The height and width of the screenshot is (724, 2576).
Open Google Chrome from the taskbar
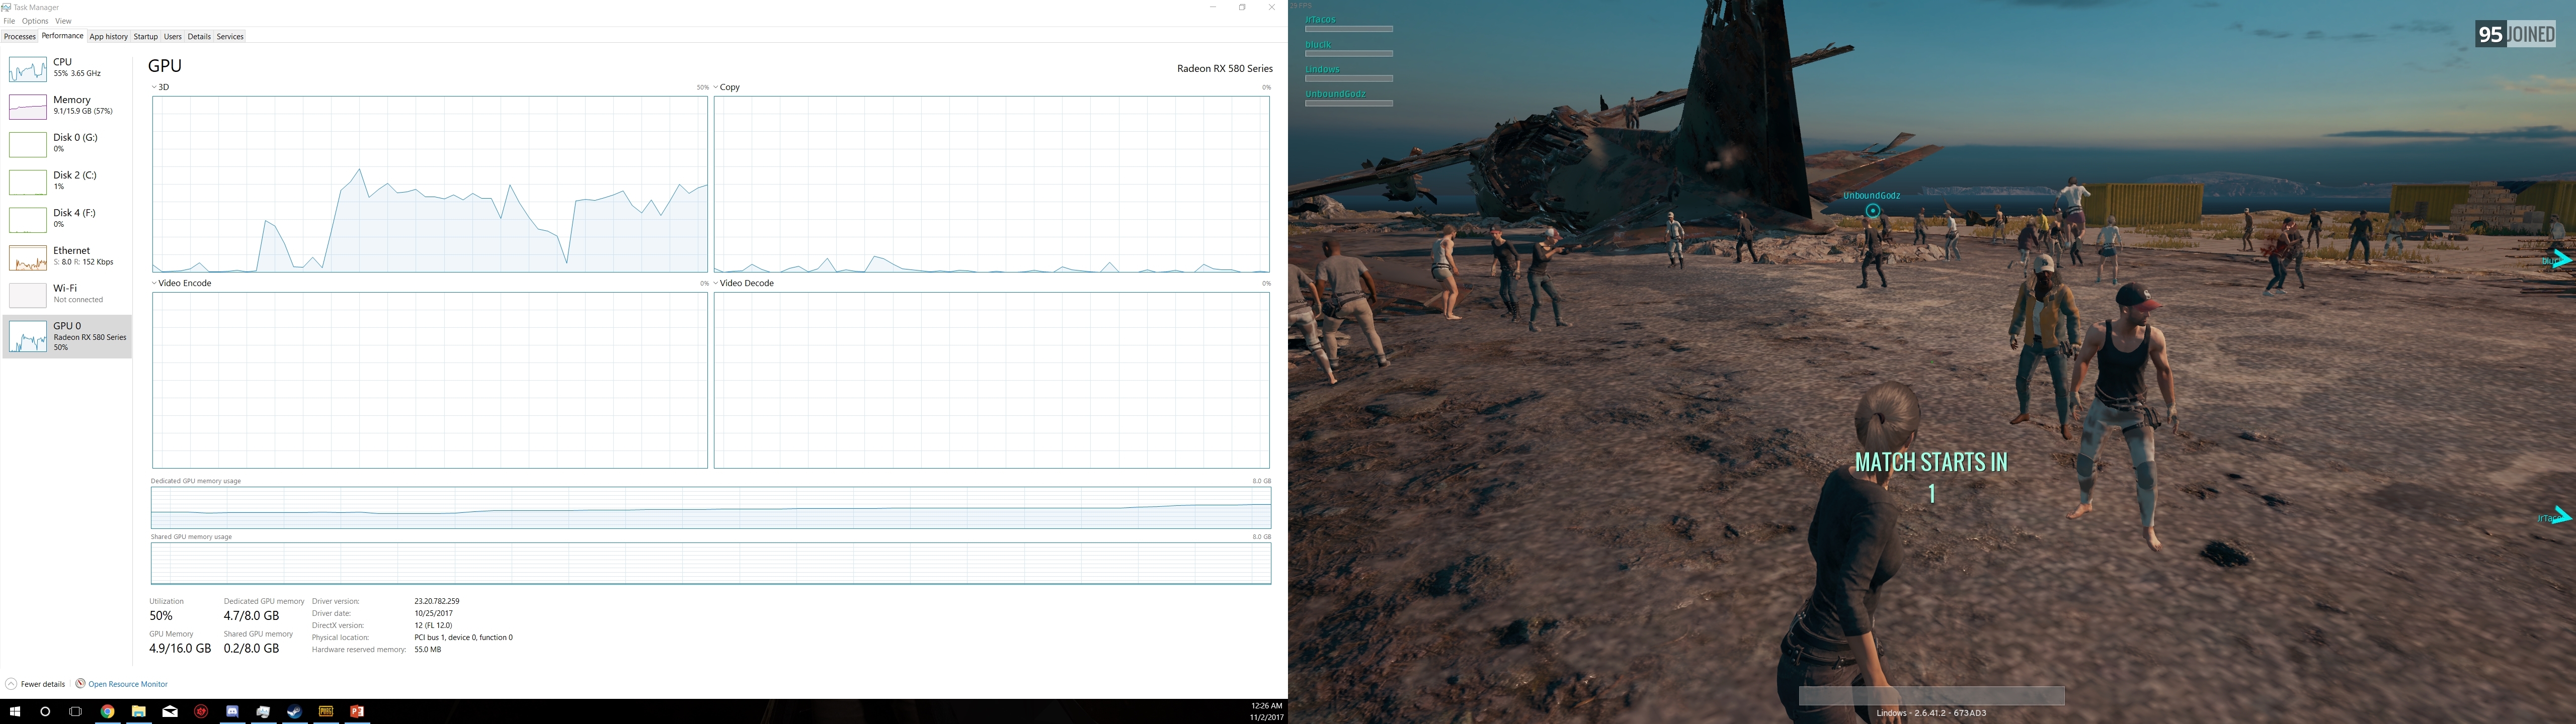coord(107,712)
